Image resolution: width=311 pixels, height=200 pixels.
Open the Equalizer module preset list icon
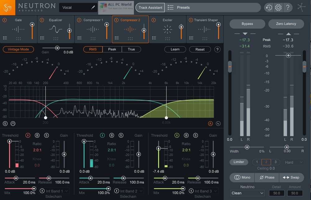pyautogui.click(x=42, y=38)
